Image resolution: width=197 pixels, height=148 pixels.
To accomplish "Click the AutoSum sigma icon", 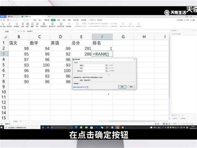I will click(x=9, y=24).
